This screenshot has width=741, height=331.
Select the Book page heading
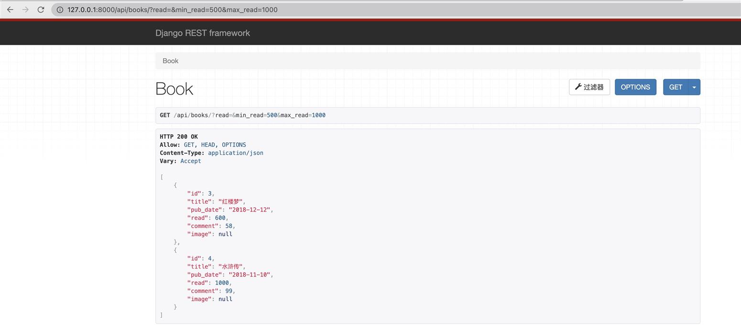click(174, 89)
